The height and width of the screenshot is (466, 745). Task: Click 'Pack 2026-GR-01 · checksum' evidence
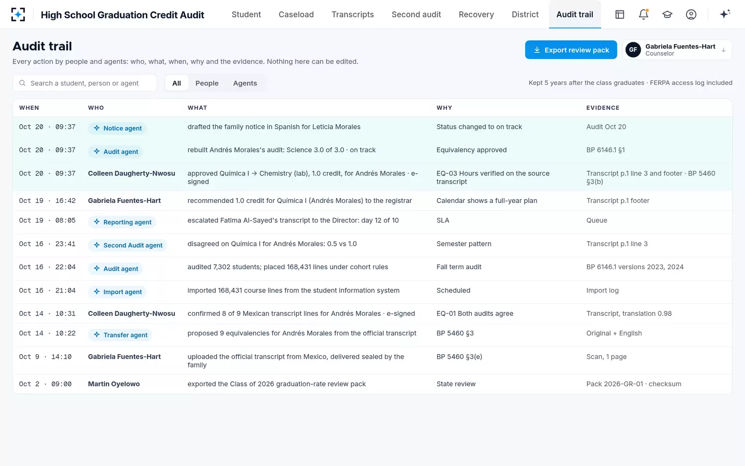(634, 384)
